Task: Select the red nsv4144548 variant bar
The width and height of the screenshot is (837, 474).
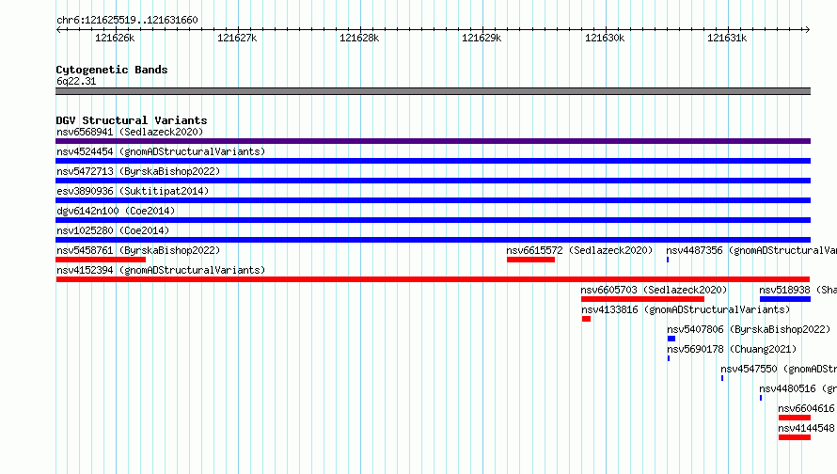Action: (795, 437)
